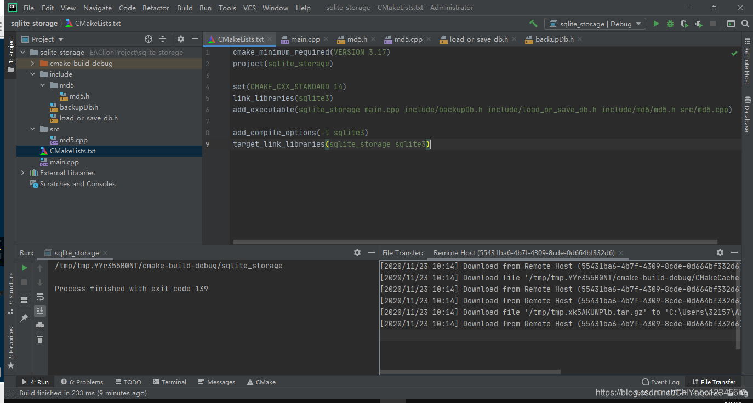Select the soft-wrap icon in Run panel
753x403 pixels.
click(x=39, y=296)
